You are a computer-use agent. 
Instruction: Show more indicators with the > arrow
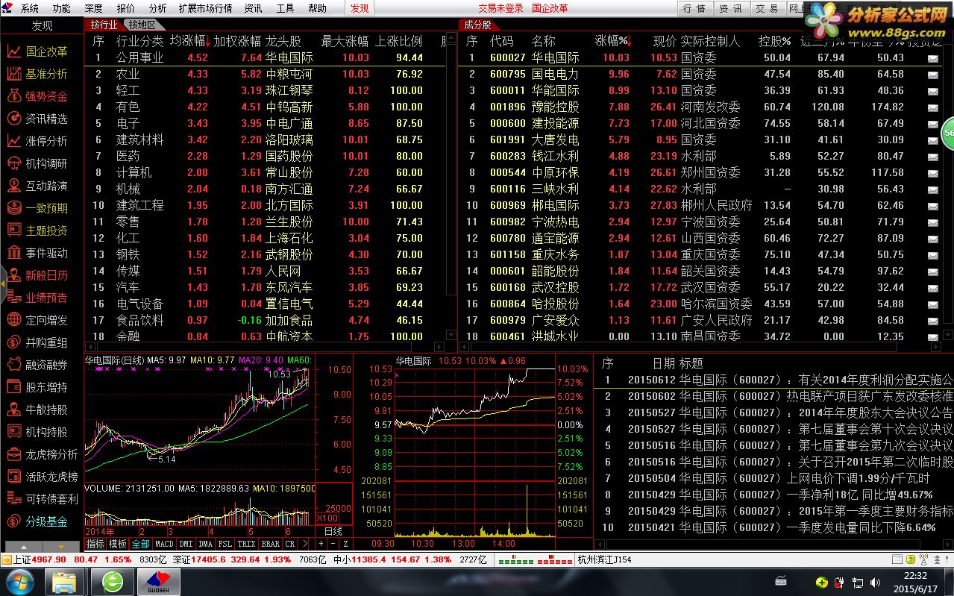click(x=305, y=544)
